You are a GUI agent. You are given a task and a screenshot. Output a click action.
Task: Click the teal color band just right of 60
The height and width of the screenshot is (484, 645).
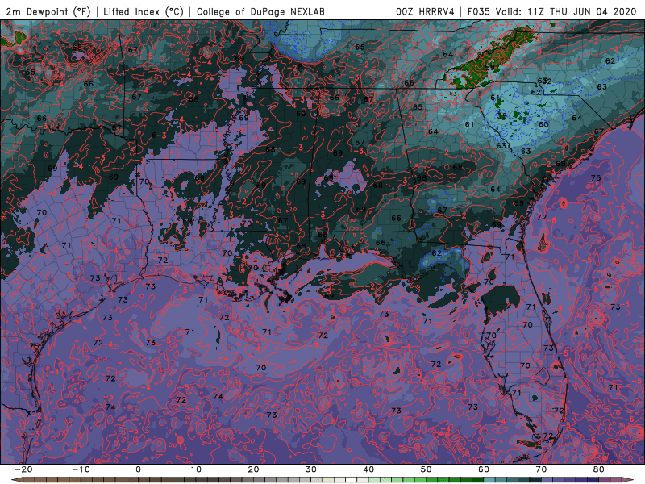click(489, 480)
